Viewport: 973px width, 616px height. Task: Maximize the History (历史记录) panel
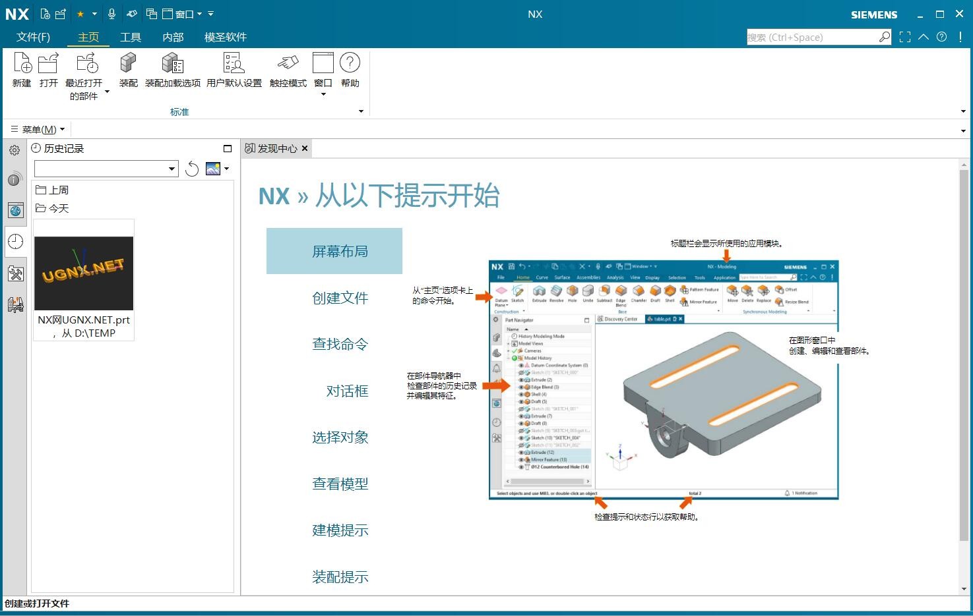tap(228, 148)
